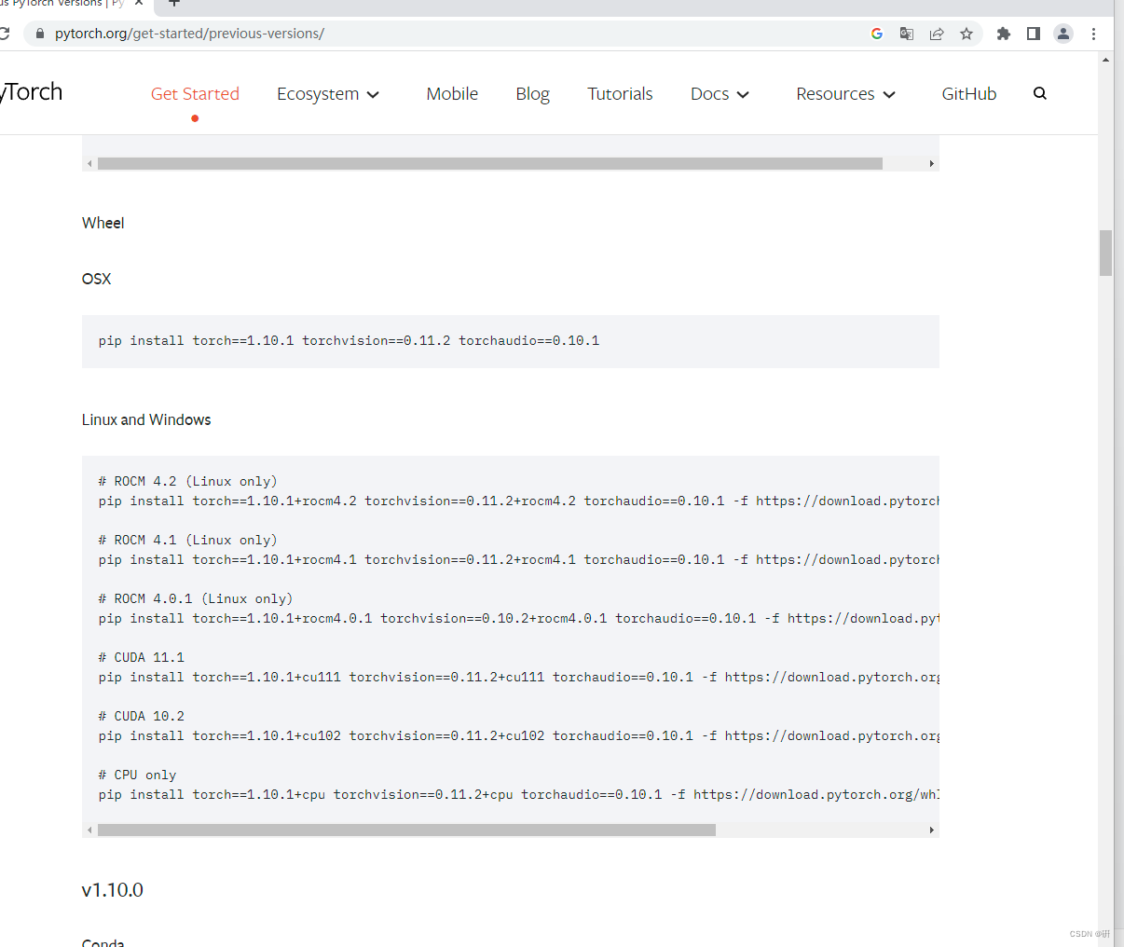Open the browser extensions puzzle icon

point(1002,34)
